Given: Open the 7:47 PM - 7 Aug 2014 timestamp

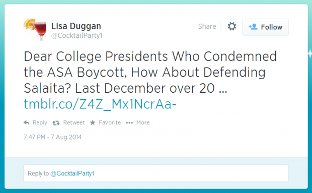Looking at the screenshot, I should (52, 137).
